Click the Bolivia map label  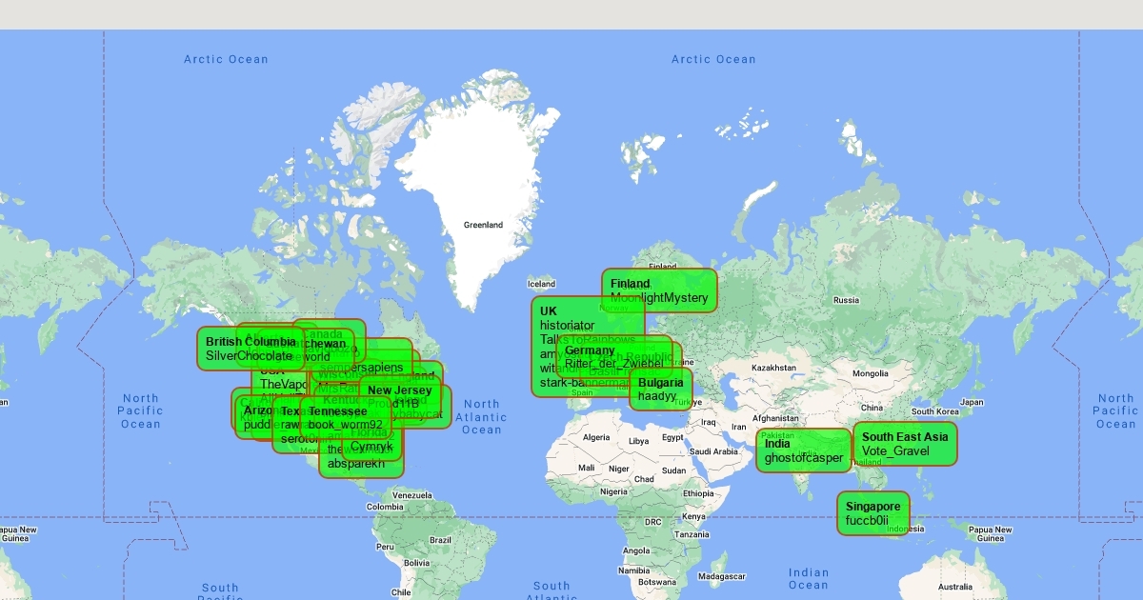(x=417, y=563)
